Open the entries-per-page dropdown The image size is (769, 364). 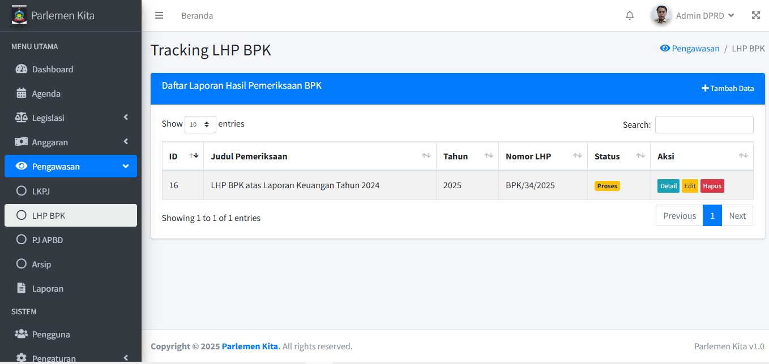pos(200,124)
